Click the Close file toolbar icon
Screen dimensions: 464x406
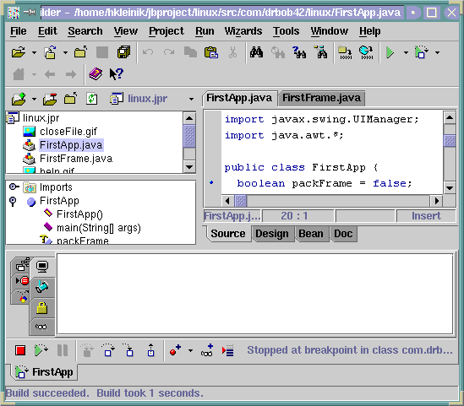coord(80,52)
